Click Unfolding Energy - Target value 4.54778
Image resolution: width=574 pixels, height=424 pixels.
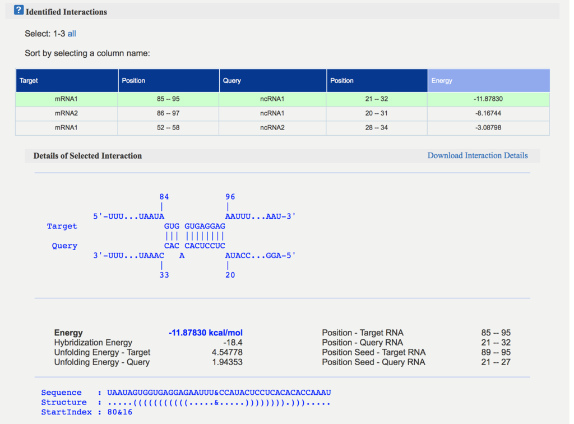click(227, 352)
